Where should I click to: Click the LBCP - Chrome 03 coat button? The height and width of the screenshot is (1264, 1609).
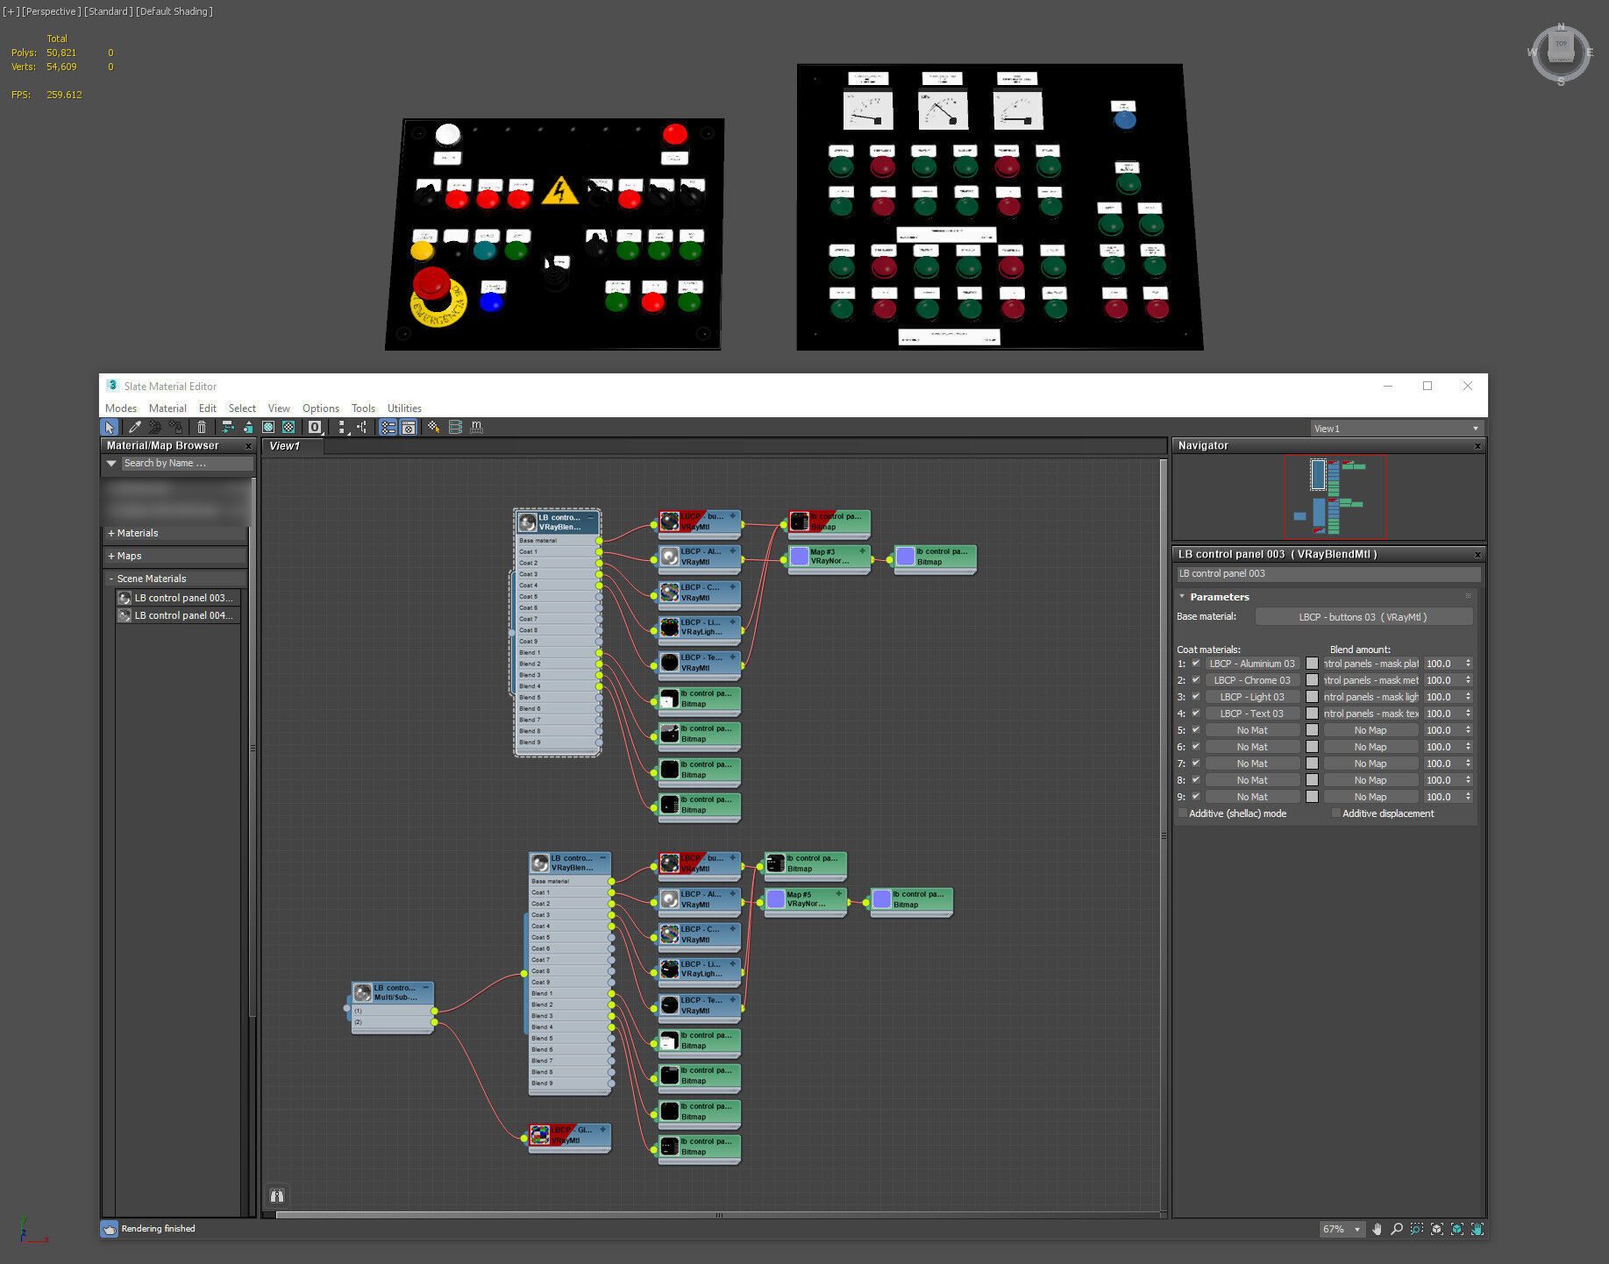pos(1252,680)
